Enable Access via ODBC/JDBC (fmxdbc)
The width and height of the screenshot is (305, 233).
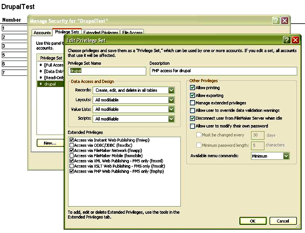71,145
